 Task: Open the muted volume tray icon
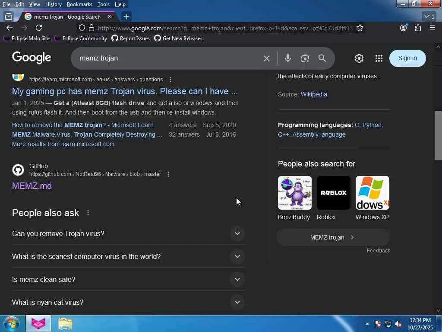pyautogui.click(x=398, y=324)
